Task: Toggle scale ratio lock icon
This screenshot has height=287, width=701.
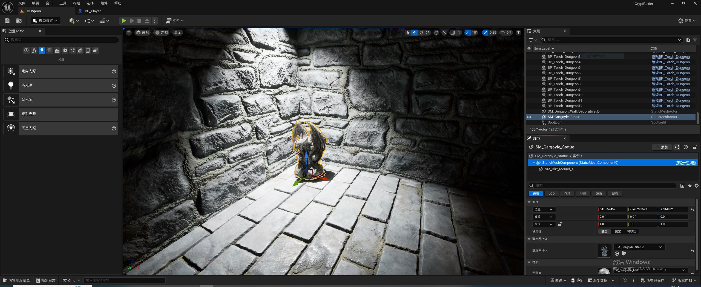Action: click(x=560, y=224)
